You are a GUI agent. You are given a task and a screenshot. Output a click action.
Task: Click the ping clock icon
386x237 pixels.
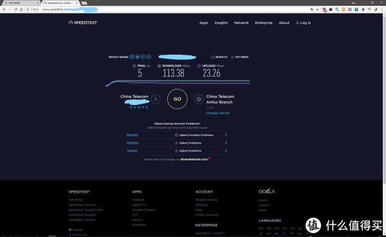[x=134, y=66]
